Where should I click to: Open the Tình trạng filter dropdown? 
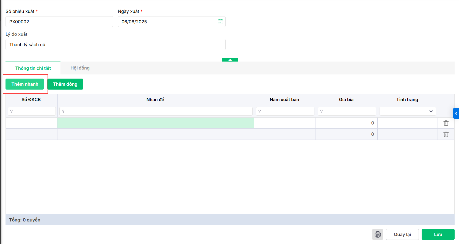click(408, 111)
